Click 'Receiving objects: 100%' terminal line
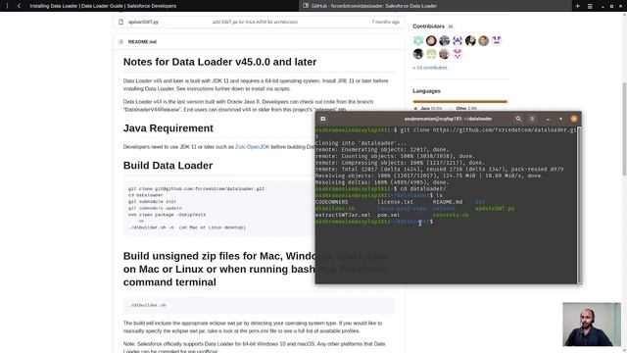This screenshot has width=627, height=353. click(x=430, y=176)
